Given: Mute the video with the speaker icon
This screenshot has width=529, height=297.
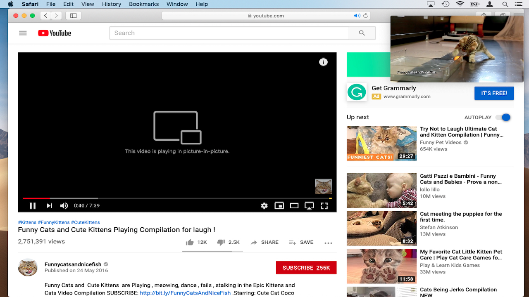Looking at the screenshot, I should (x=64, y=205).
